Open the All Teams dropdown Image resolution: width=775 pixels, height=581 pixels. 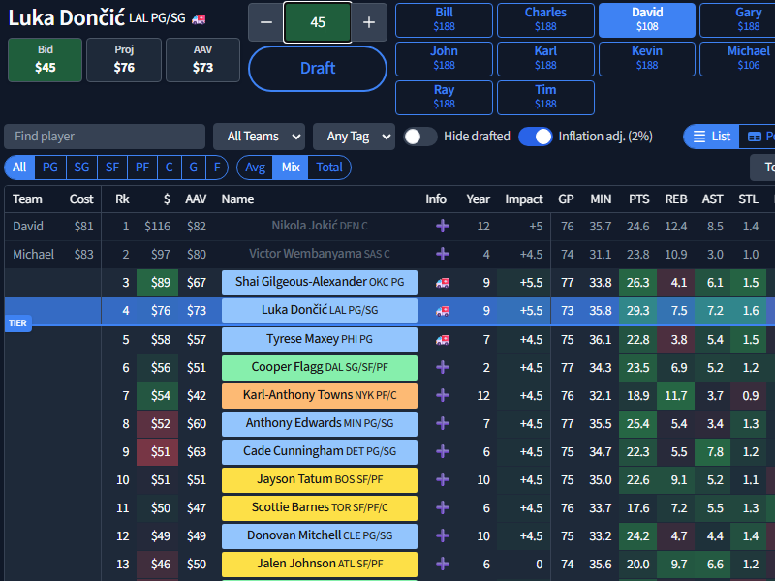[259, 137]
